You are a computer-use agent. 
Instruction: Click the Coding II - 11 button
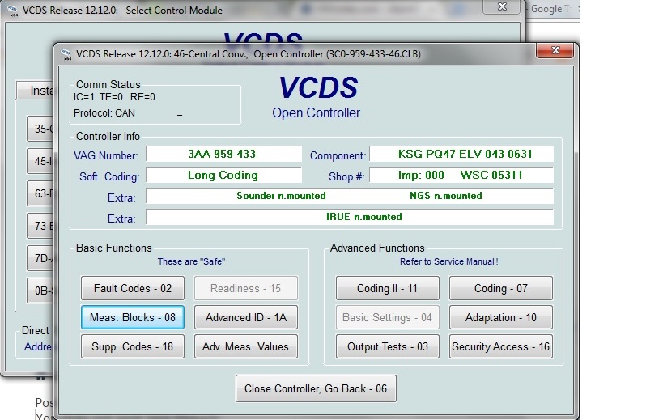coord(388,288)
